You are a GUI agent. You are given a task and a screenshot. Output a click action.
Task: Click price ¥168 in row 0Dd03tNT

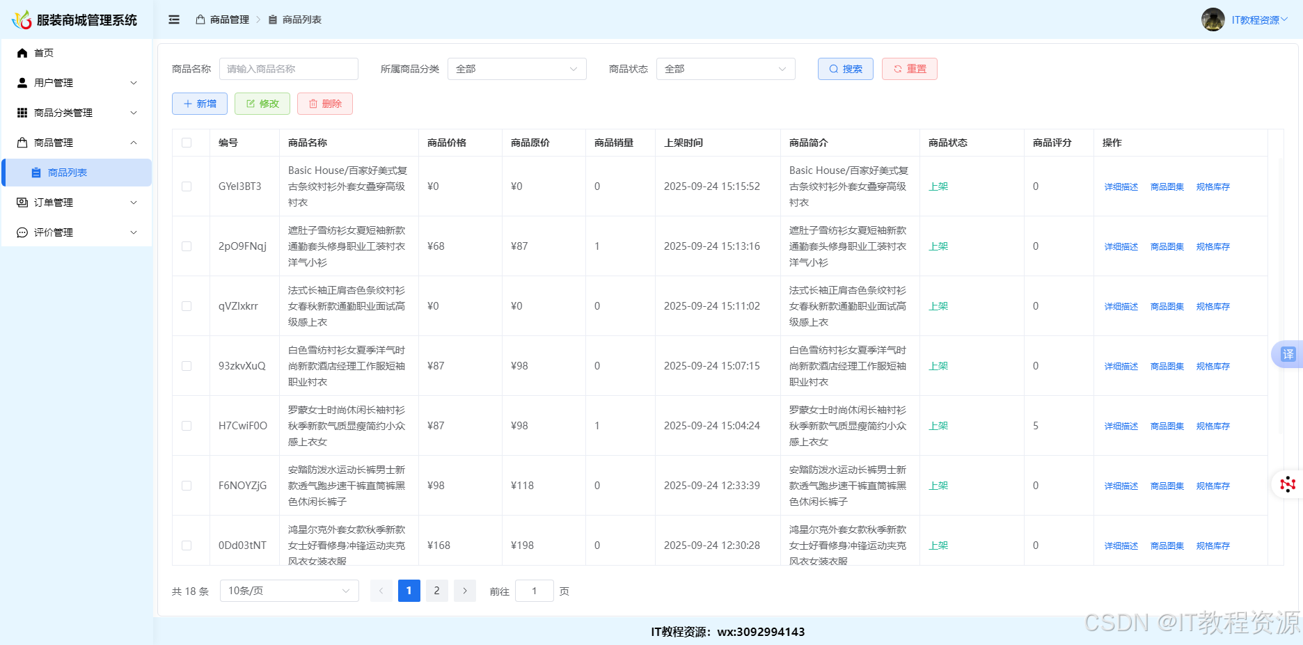pos(439,546)
